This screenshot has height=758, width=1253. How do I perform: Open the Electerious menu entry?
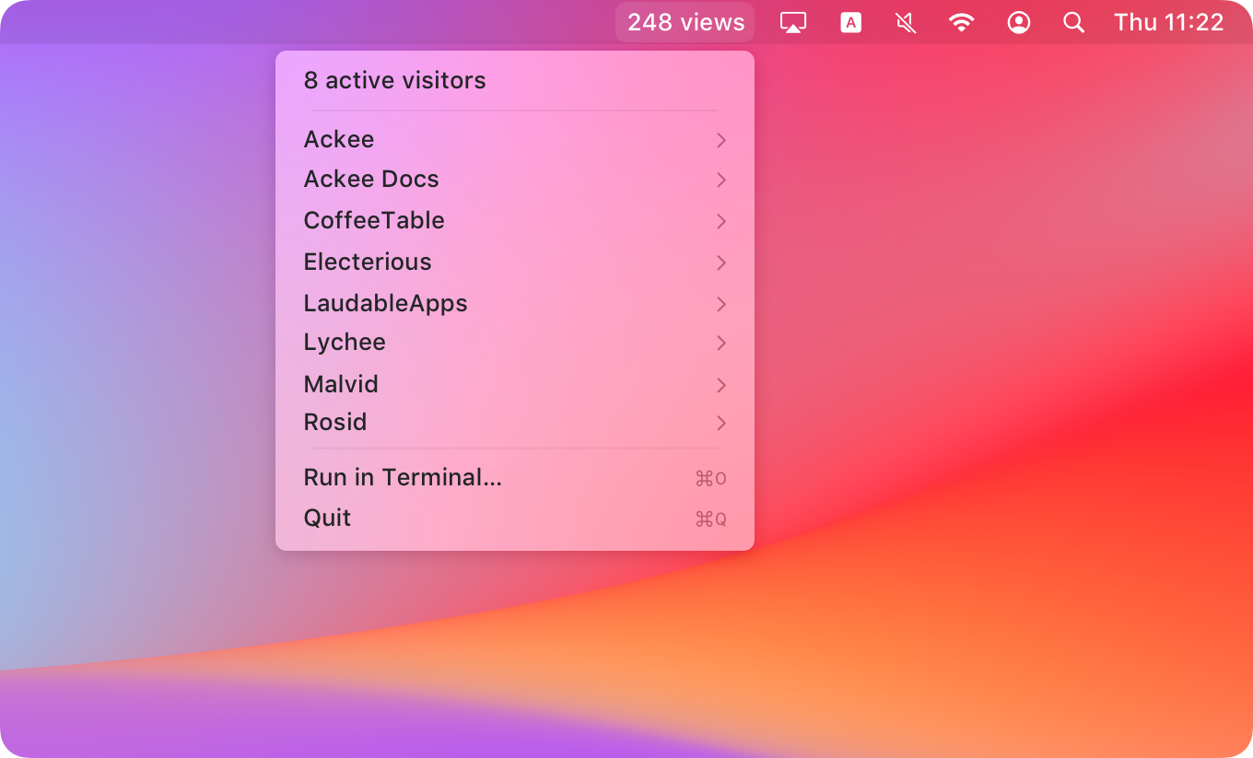515,262
